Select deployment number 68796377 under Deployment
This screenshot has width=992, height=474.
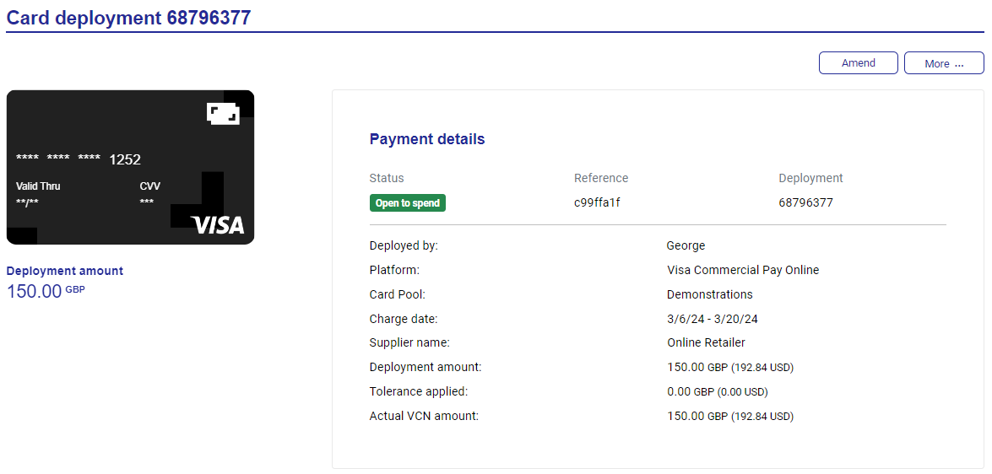pos(805,203)
